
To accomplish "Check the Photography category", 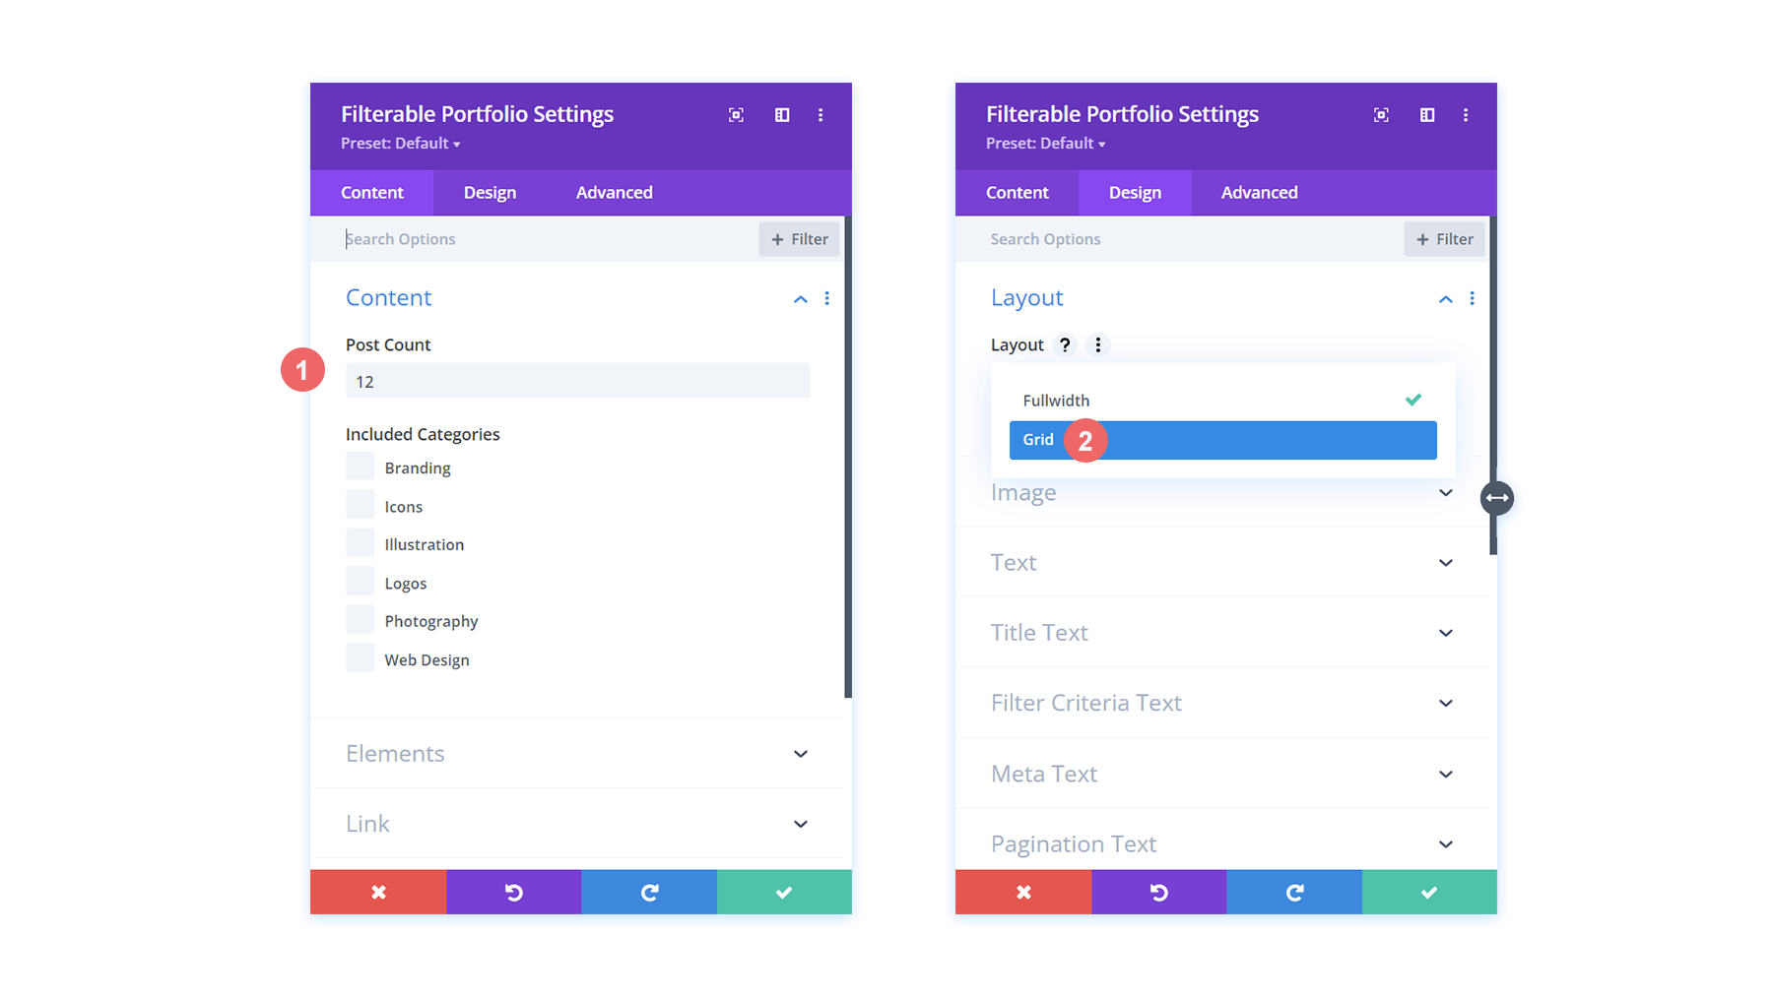I will point(360,619).
